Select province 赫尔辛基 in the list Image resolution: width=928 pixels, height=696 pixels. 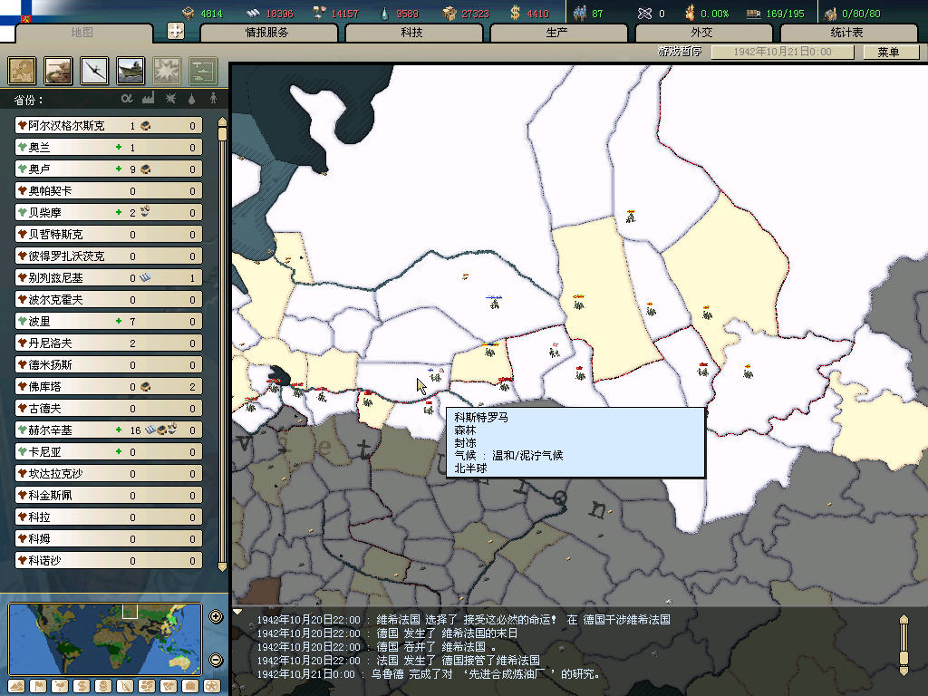(x=109, y=430)
